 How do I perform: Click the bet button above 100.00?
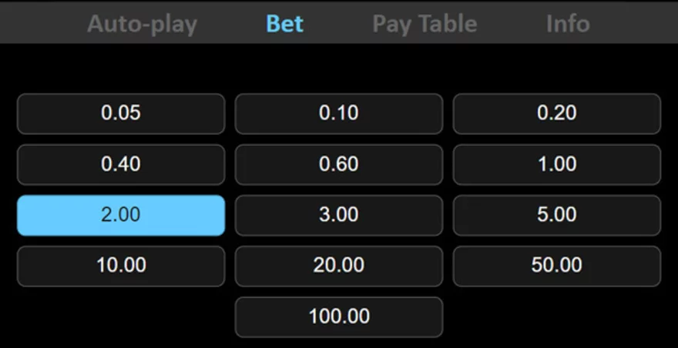coord(339,266)
